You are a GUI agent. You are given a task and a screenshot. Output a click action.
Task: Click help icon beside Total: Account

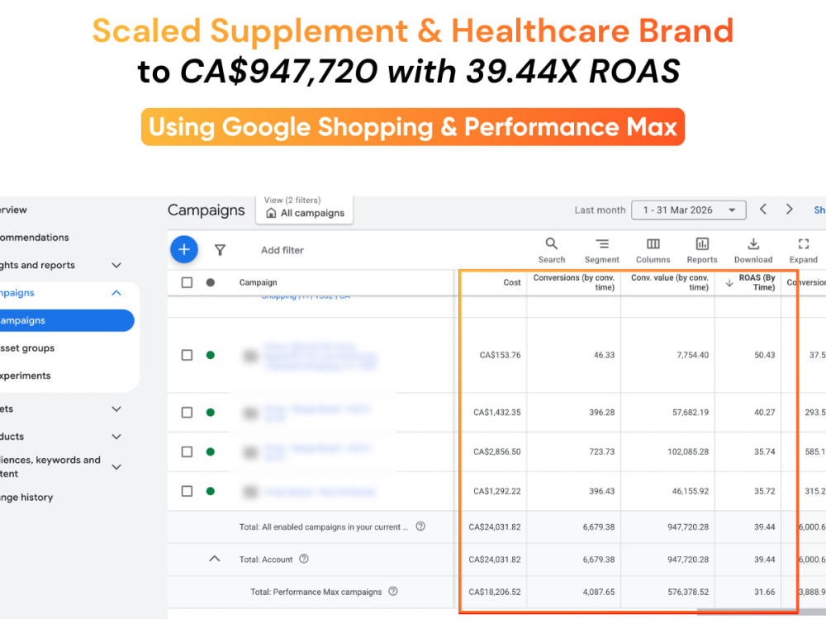point(304,559)
